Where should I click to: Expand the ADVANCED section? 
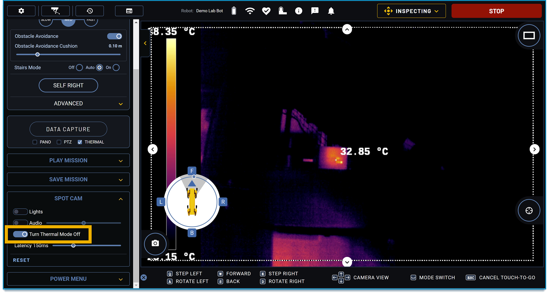coord(68,104)
